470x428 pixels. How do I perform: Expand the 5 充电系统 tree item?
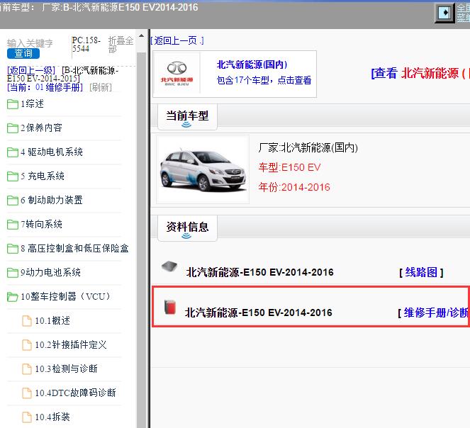click(43, 176)
